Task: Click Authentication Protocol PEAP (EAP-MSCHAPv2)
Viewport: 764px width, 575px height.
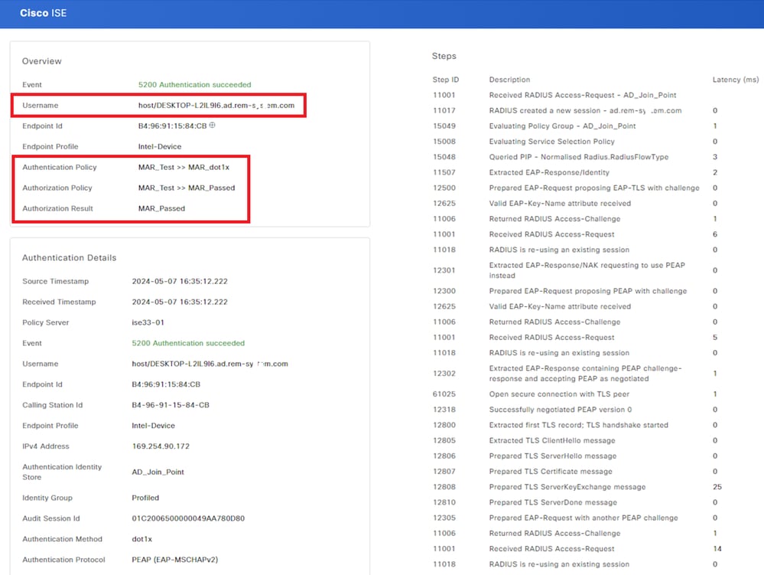Action: 174,560
